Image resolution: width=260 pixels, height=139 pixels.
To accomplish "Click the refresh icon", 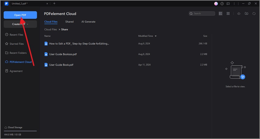I will click(x=254, y=14).
